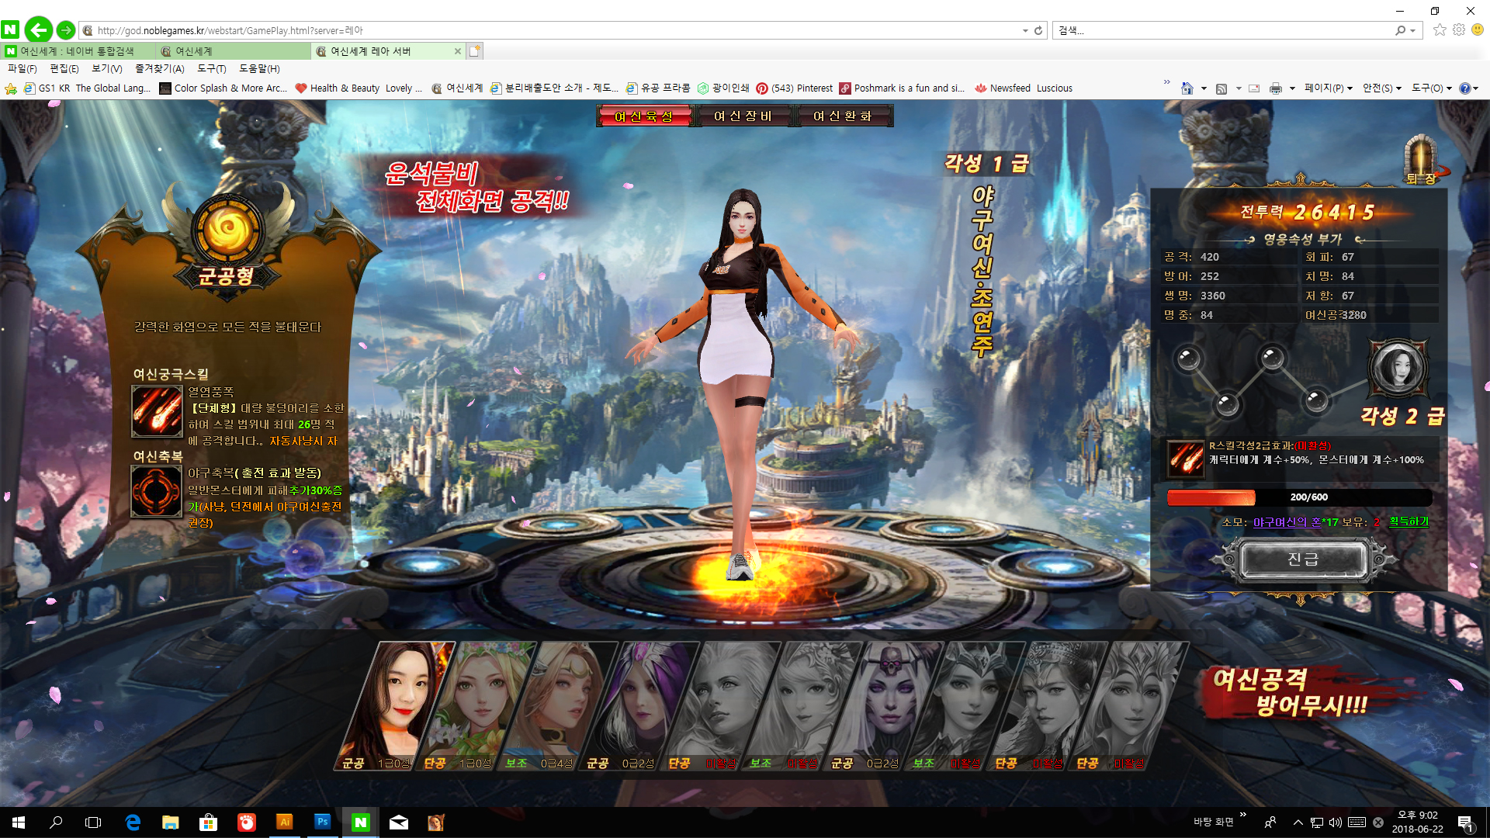The width and height of the screenshot is (1490, 838).
Task: Click the 퇴장 exit door icon
Action: click(1422, 161)
